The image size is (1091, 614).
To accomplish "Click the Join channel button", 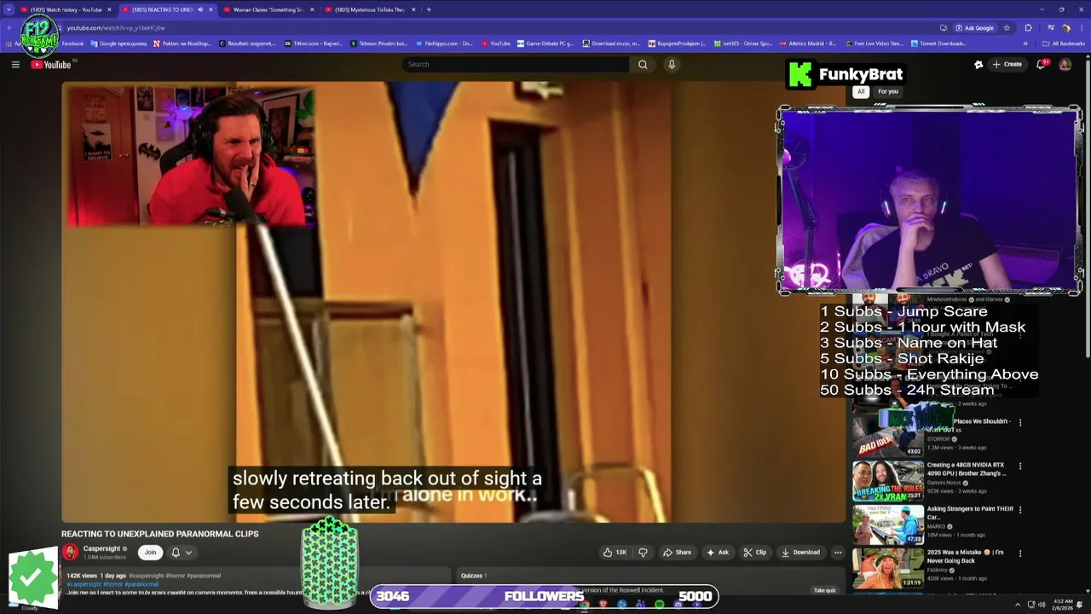I will click(150, 553).
